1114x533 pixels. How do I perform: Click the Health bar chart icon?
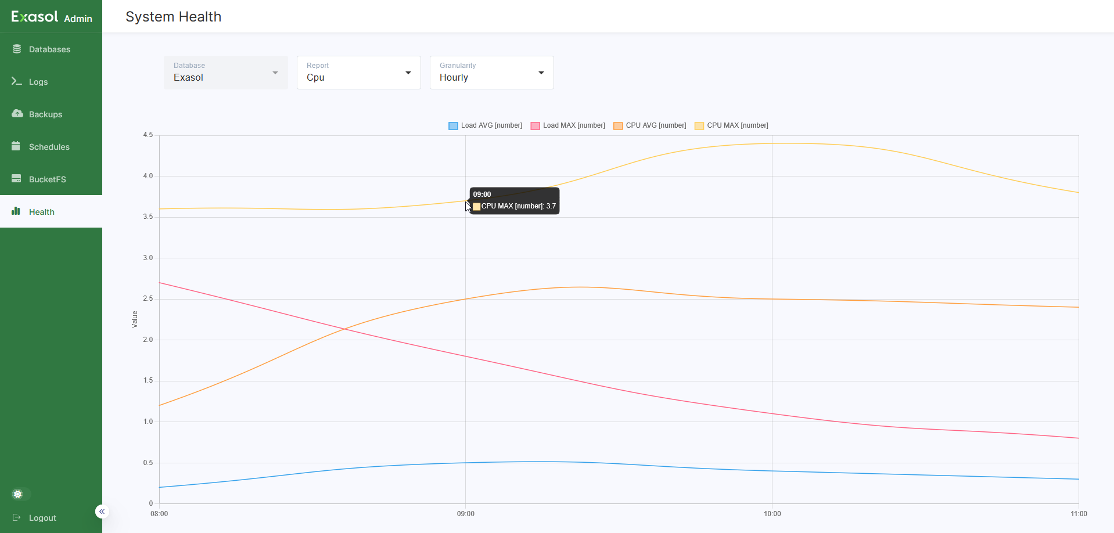click(16, 211)
